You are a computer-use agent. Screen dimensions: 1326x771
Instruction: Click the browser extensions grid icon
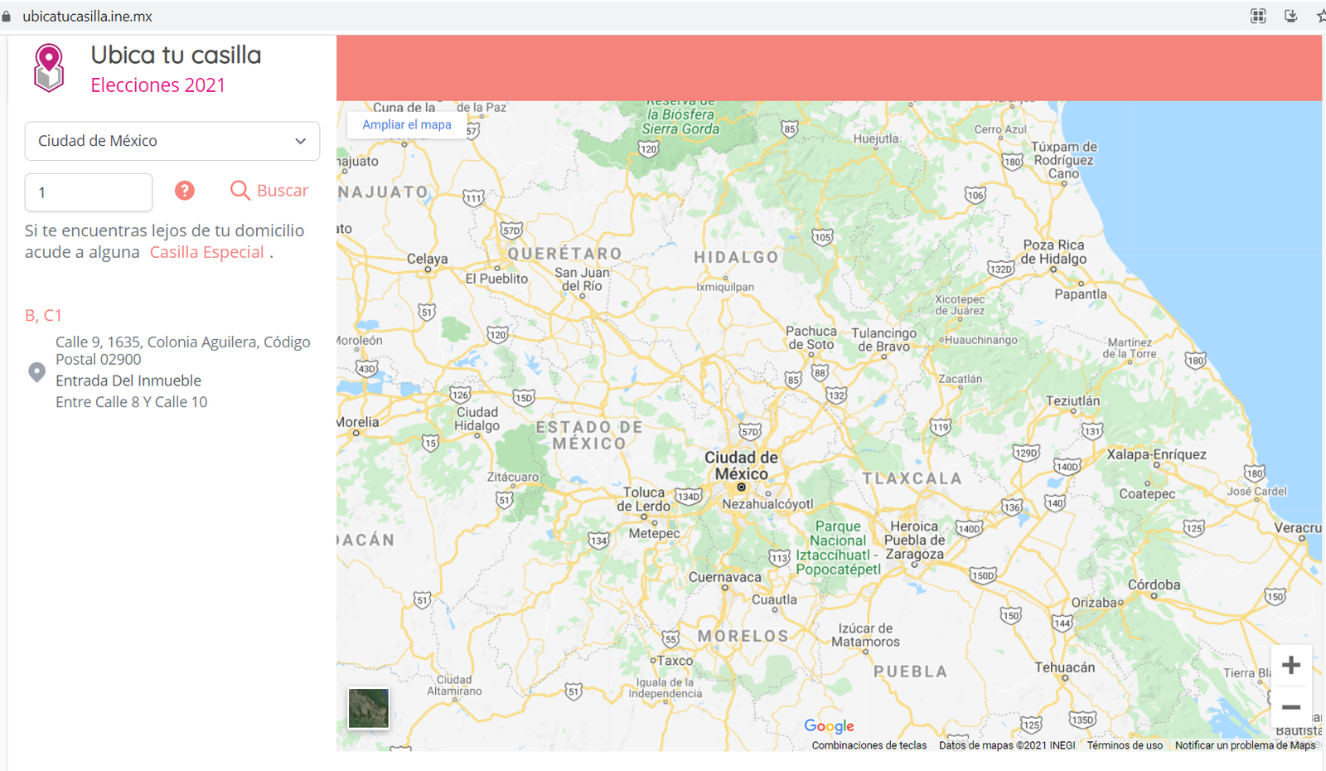click(x=1258, y=16)
